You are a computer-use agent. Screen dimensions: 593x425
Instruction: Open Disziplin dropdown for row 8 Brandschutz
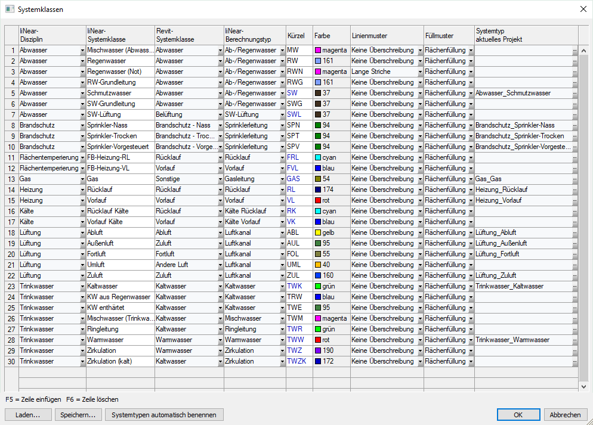pyautogui.click(x=82, y=125)
